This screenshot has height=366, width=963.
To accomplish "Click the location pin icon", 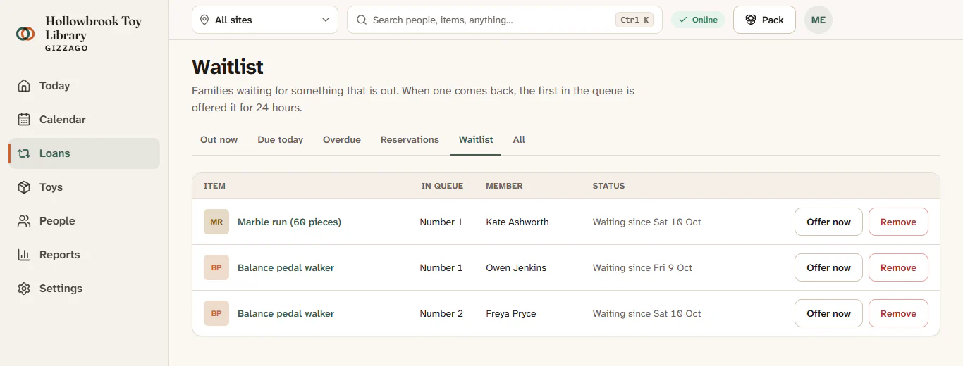I will pyautogui.click(x=204, y=20).
